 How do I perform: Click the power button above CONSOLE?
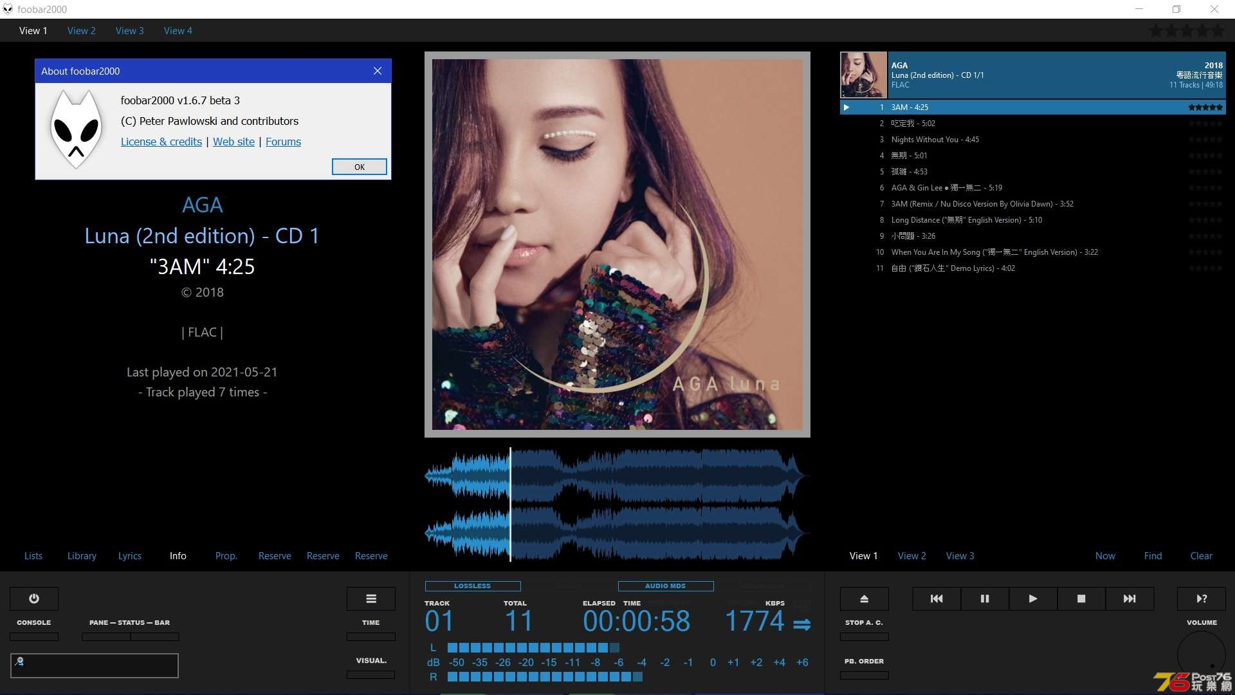pyautogui.click(x=34, y=598)
